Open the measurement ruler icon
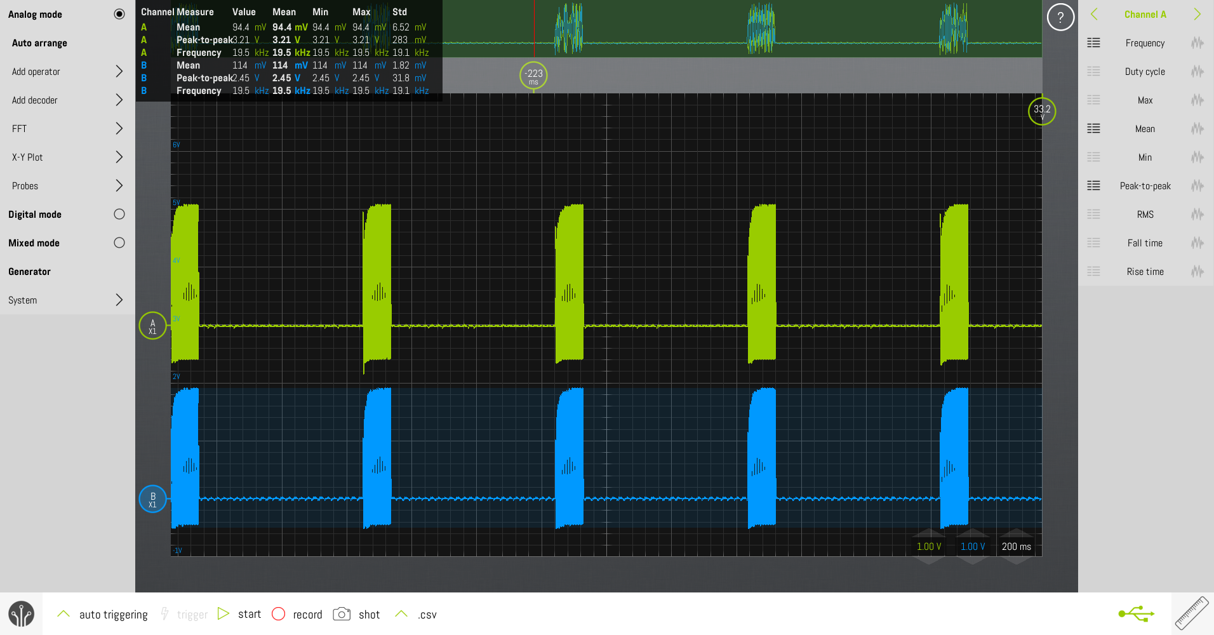Viewport: 1214px width, 635px height. (x=1192, y=613)
